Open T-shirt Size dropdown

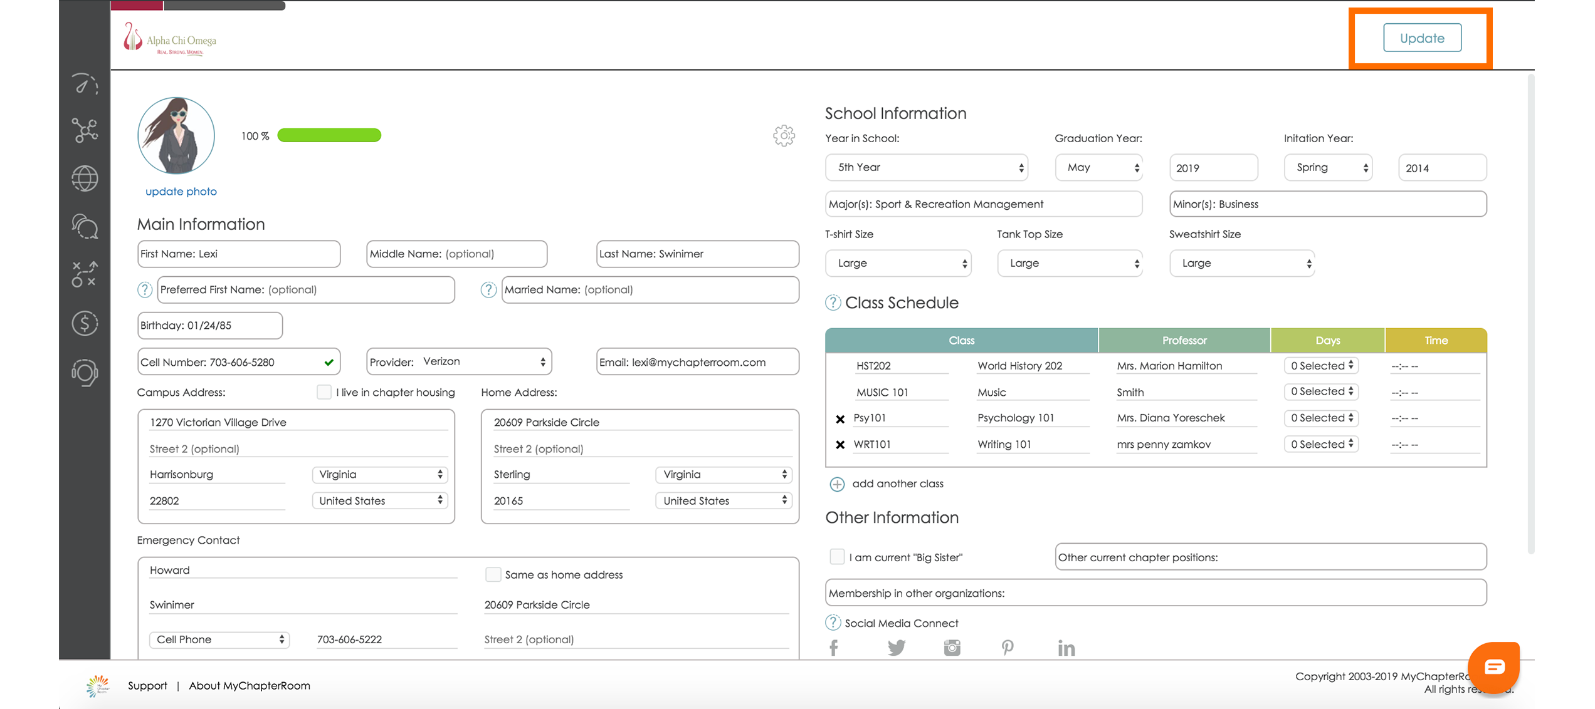point(898,263)
